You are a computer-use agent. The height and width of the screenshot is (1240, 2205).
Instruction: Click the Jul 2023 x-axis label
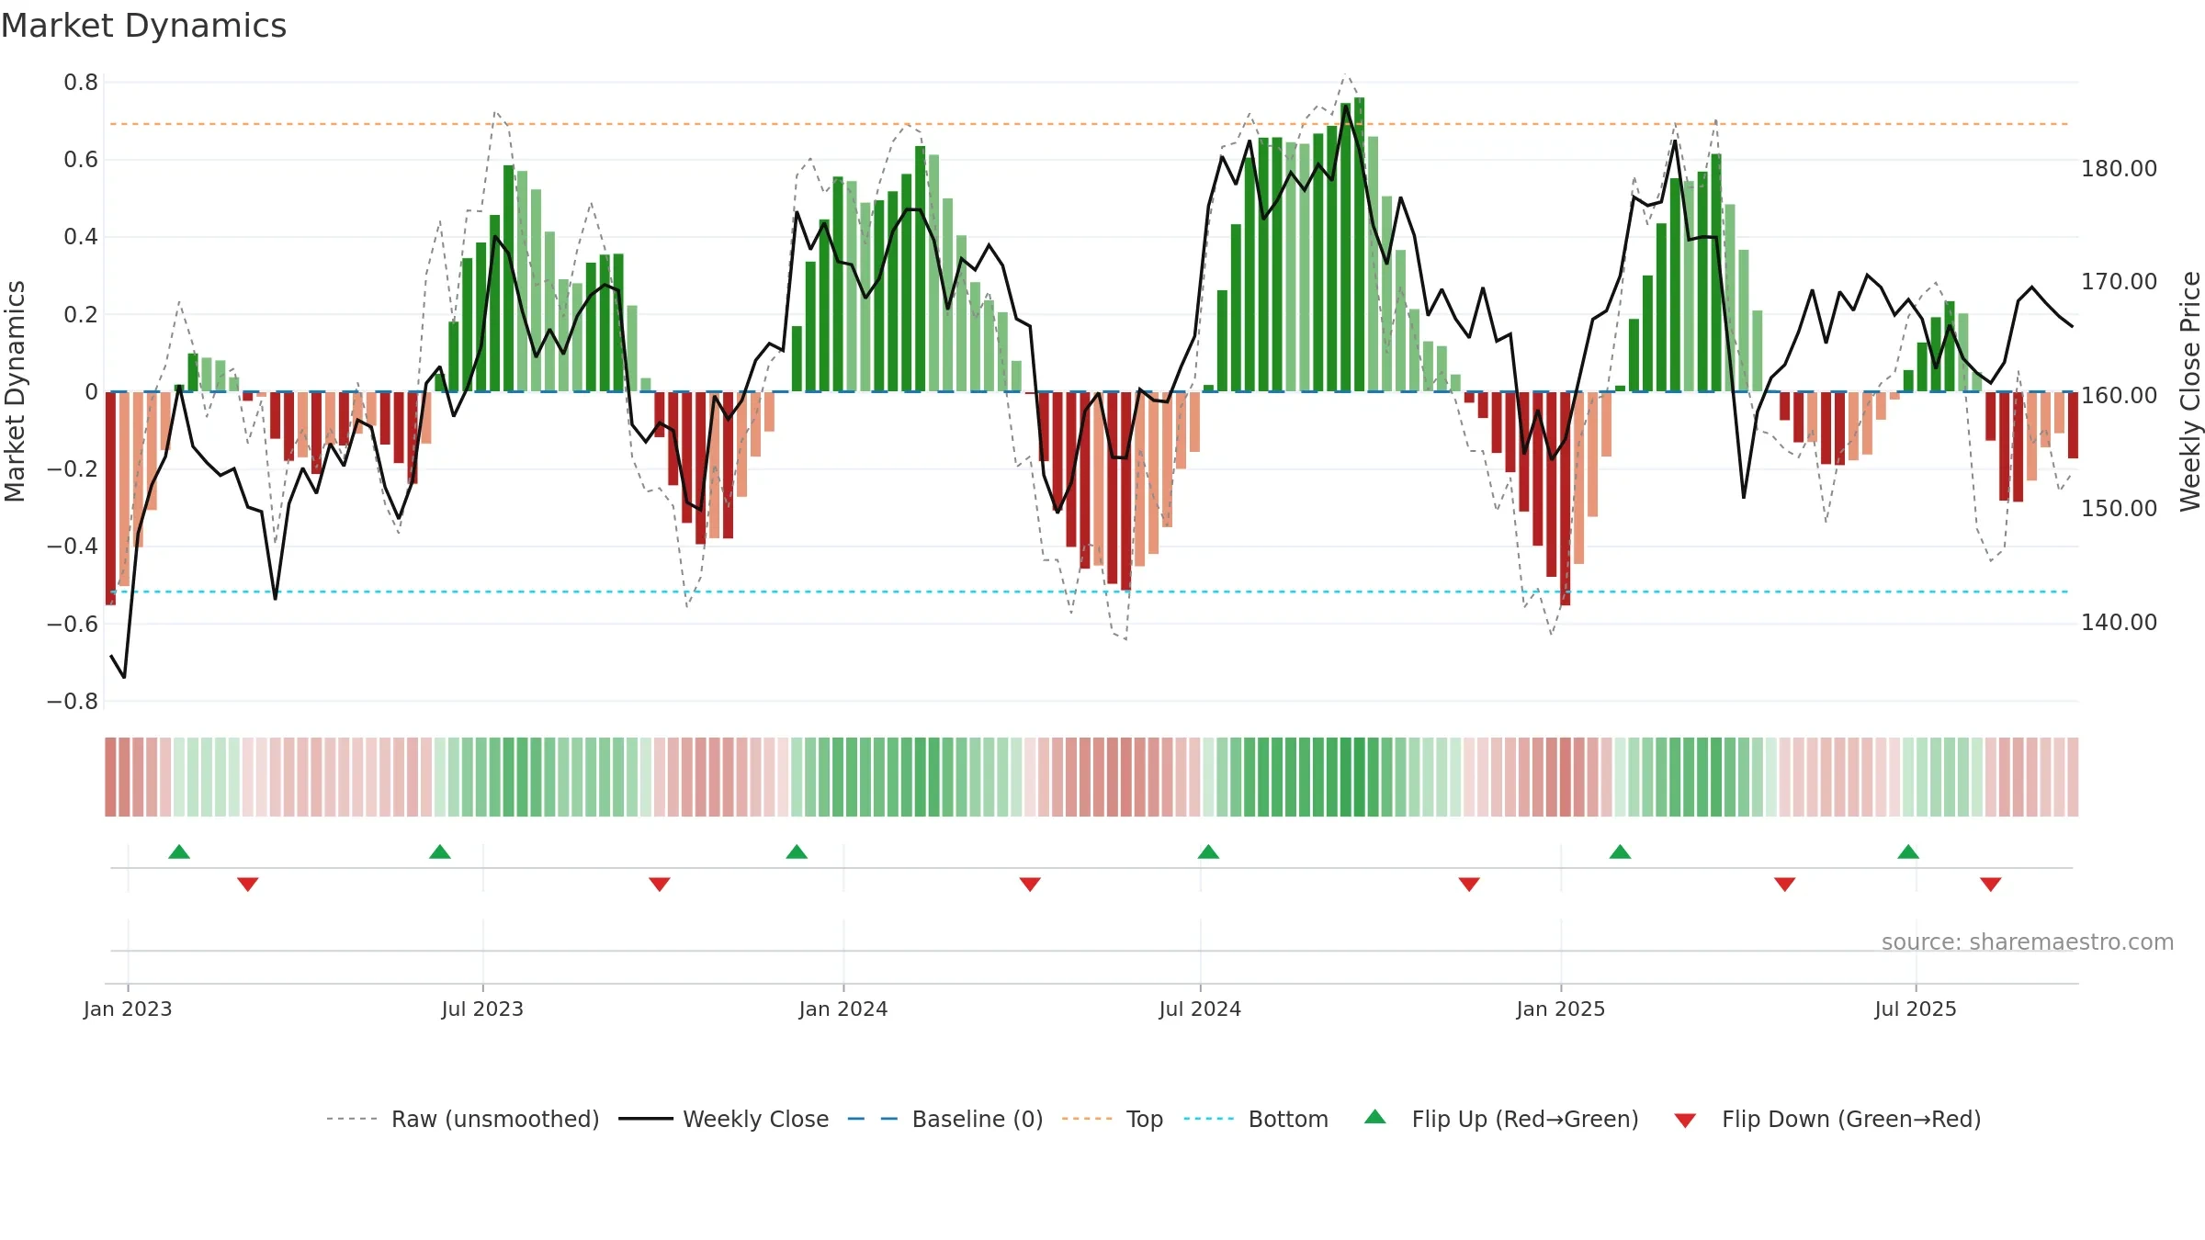point(482,1009)
